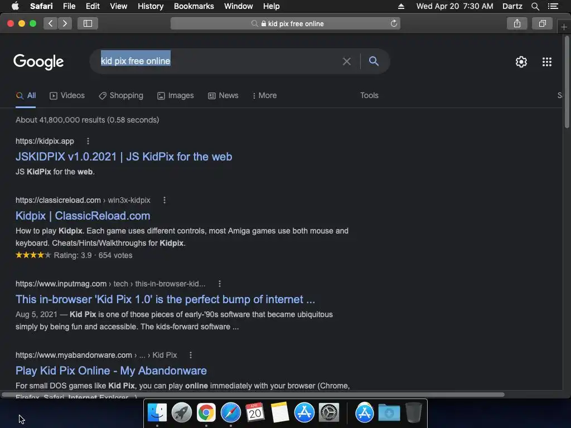571x428 pixels.
Task: Open System Preferences from the Dock
Action: point(329,413)
